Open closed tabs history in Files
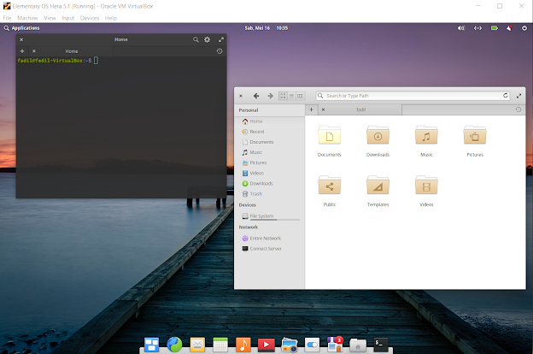Screen dimensions: 533x354 (x=518, y=109)
